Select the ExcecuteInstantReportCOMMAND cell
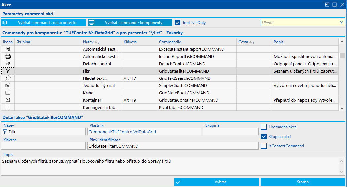The image size is (347, 187). pos(197,49)
